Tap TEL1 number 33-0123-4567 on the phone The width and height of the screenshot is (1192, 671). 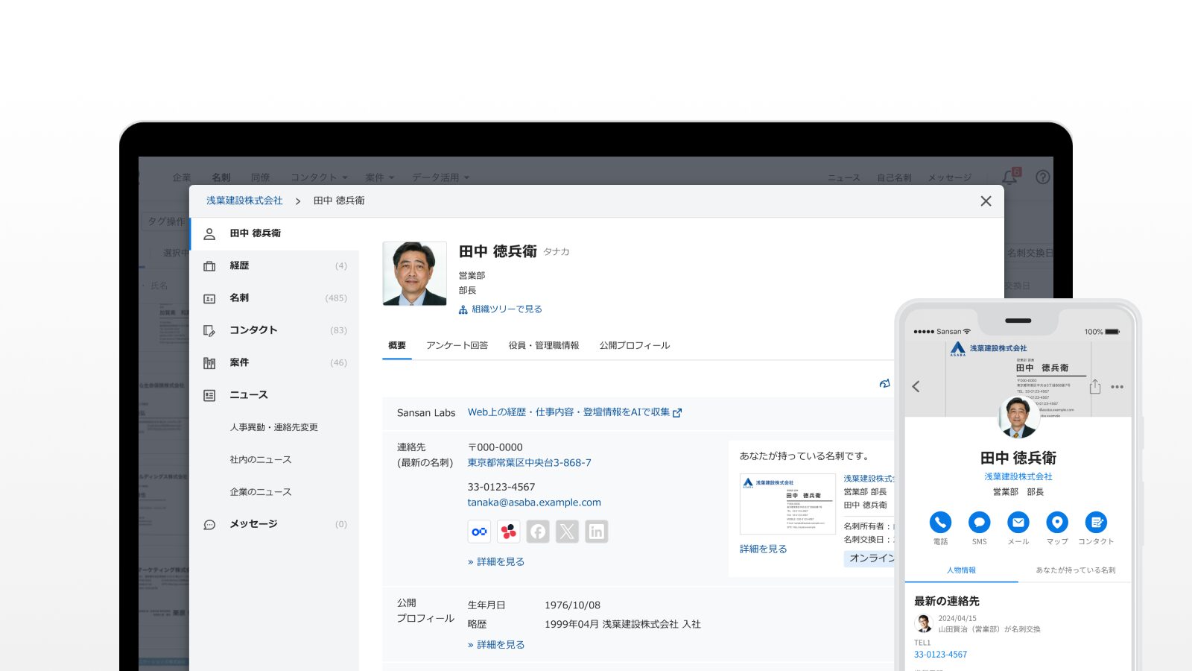pos(940,655)
